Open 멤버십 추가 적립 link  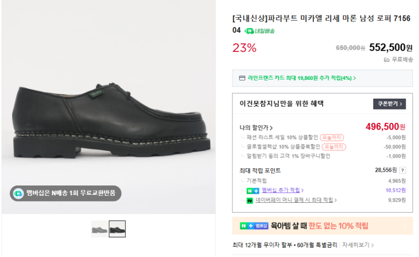[282, 190]
